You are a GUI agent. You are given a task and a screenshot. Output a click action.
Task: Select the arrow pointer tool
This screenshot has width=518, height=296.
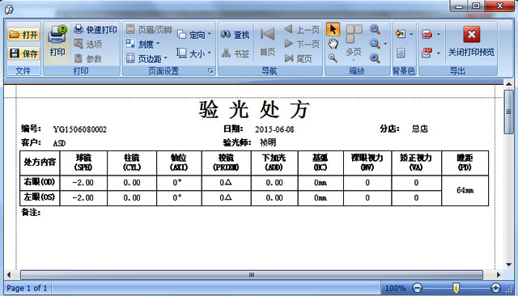click(333, 29)
